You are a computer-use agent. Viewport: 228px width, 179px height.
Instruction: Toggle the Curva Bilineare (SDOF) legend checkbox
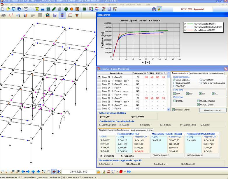(x=185, y=30)
